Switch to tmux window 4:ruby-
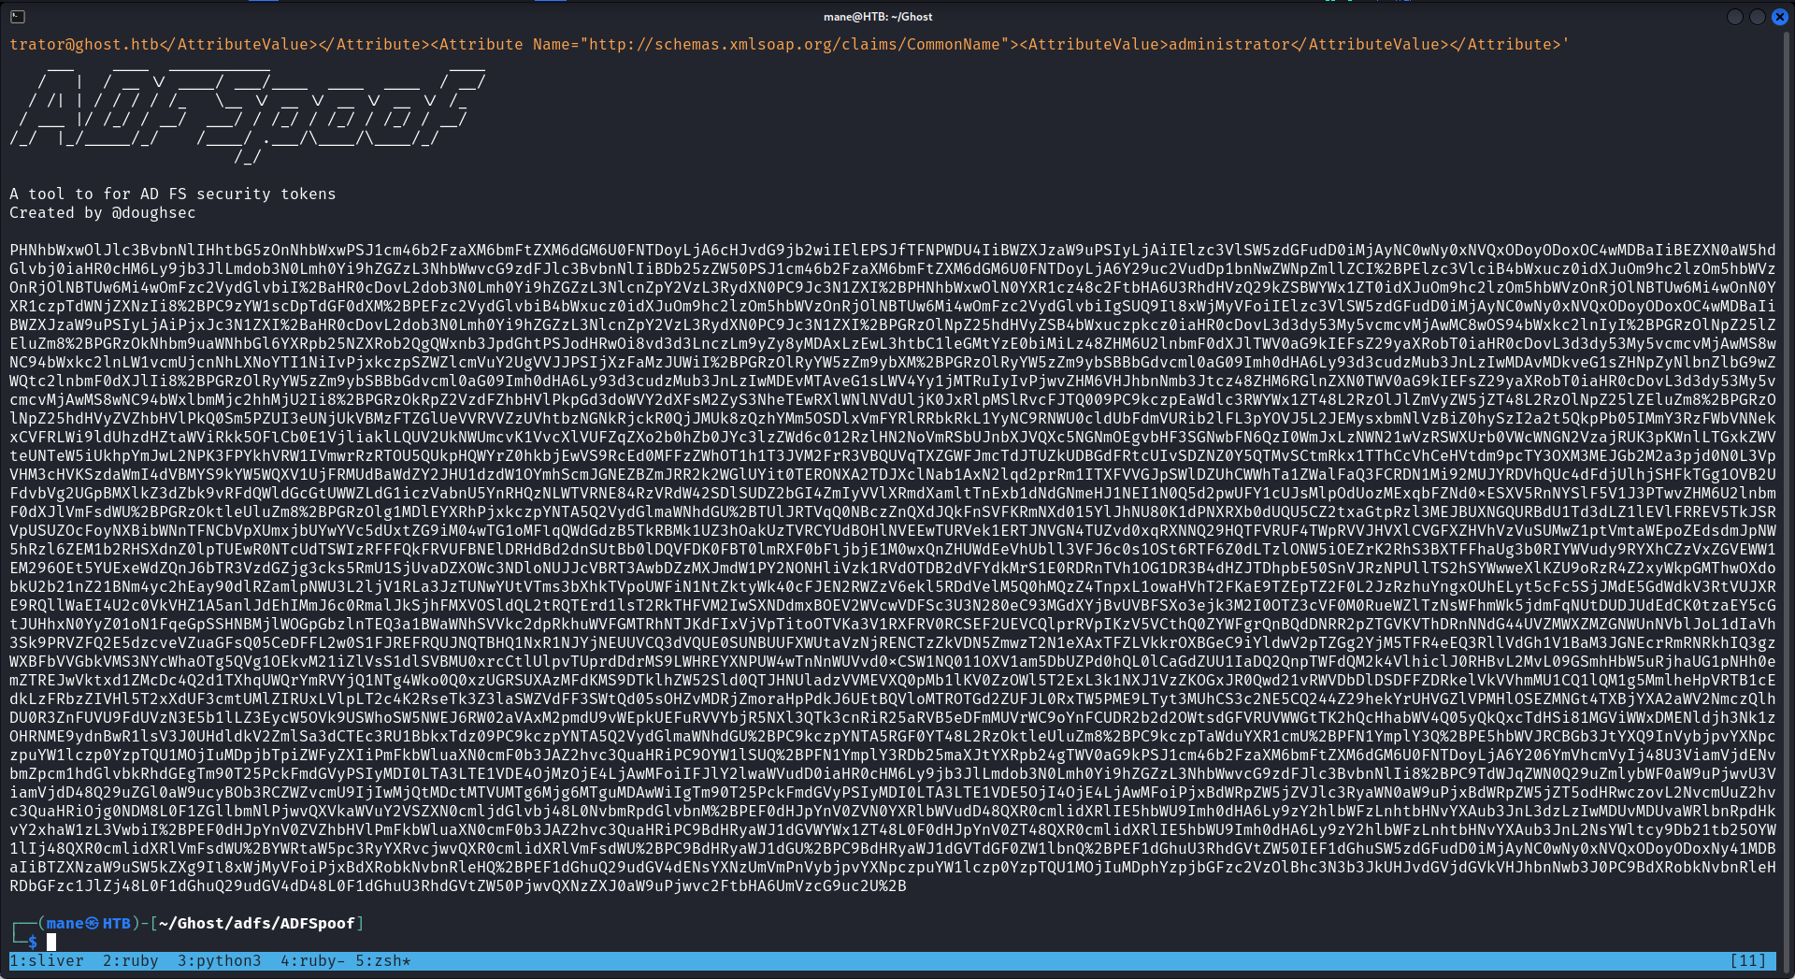 (313, 960)
